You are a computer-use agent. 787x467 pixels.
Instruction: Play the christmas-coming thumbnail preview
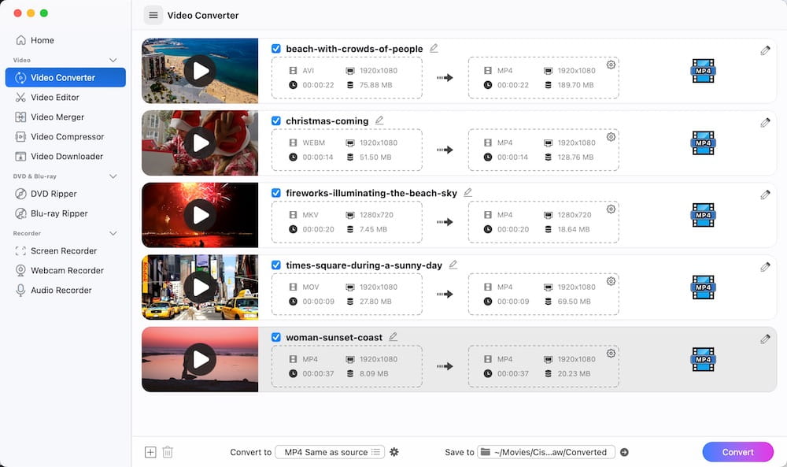coord(200,143)
